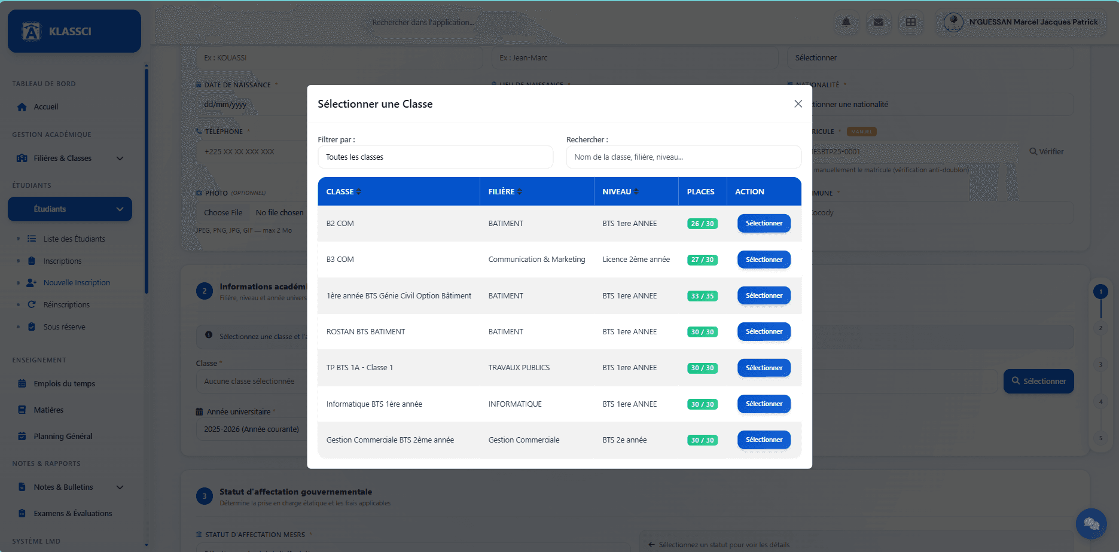Click step 1 marker in progress stepper
The width and height of the screenshot is (1119, 552).
click(1100, 291)
